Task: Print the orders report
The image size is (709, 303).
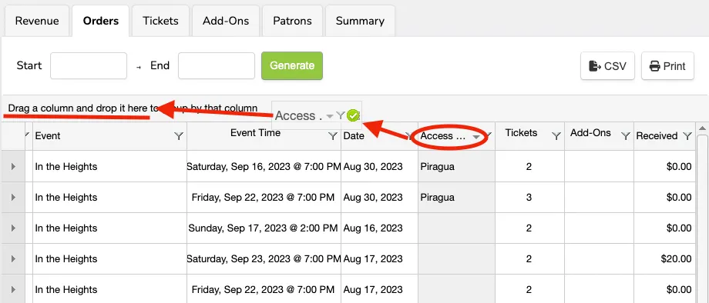Action: [667, 66]
